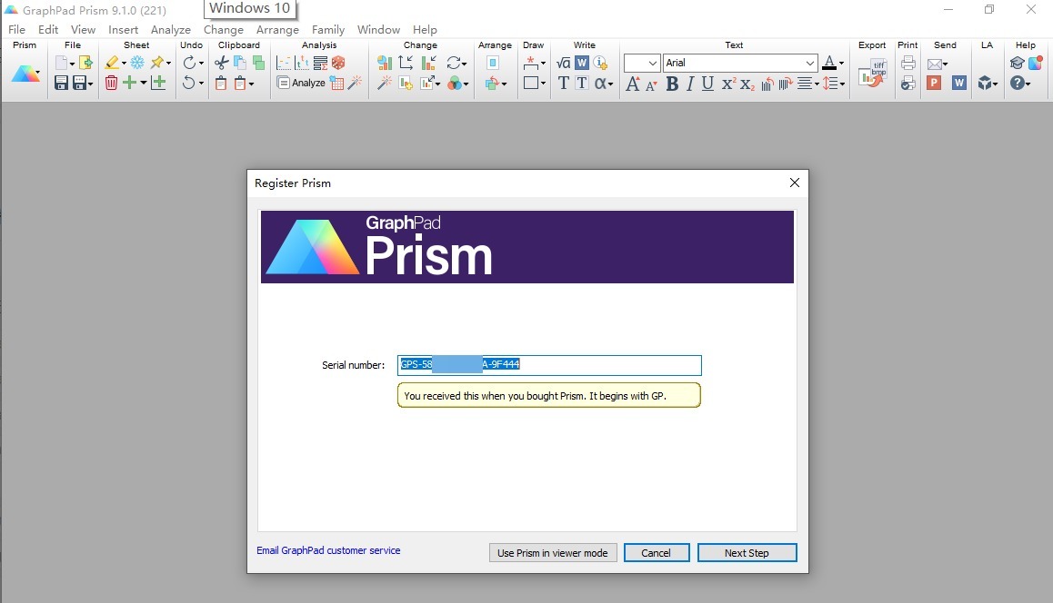The image size is (1053, 603).
Task: Click the insert Word object icon in Write
Action: point(582,63)
